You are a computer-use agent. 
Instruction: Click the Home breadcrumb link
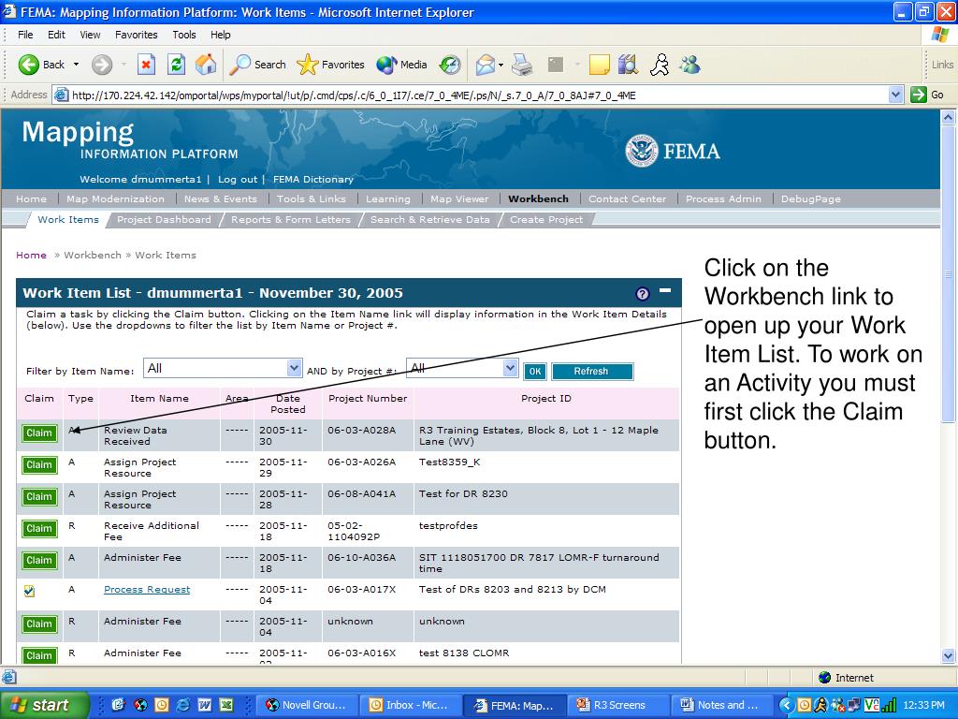click(31, 255)
